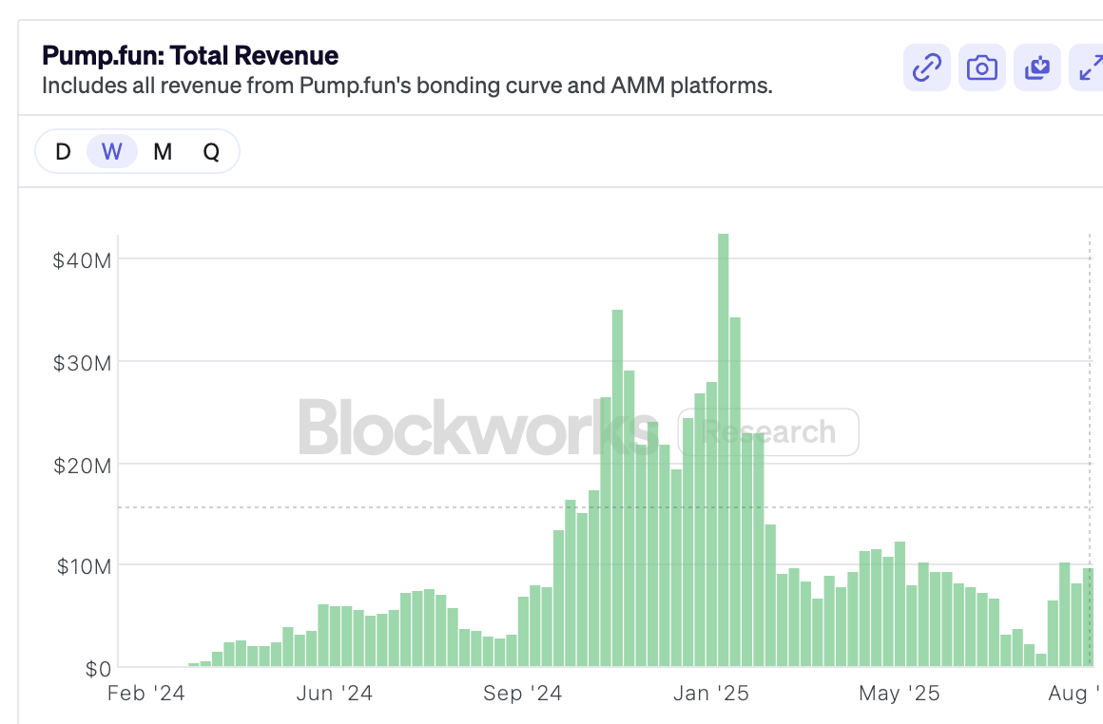Click the interval selector pill group
The height and width of the screenshot is (724, 1103).
pyautogui.click(x=137, y=151)
